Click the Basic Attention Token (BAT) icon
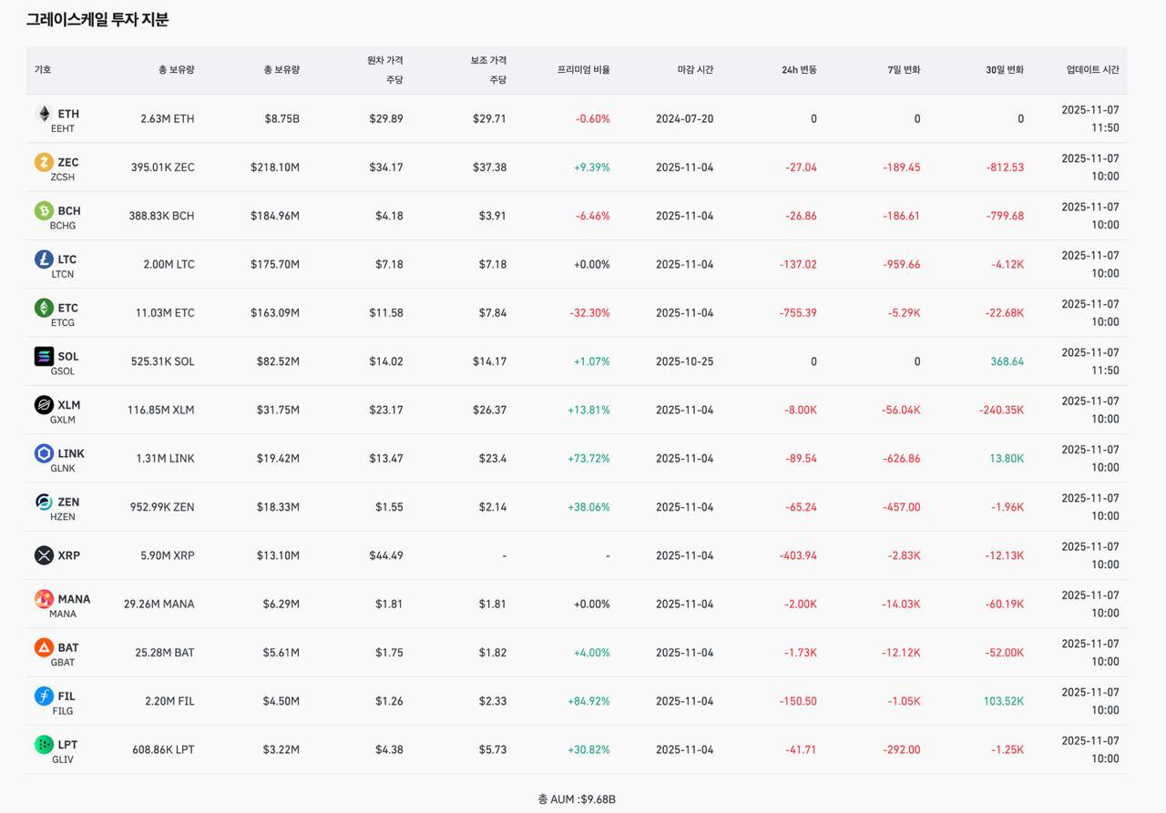 tap(44, 647)
